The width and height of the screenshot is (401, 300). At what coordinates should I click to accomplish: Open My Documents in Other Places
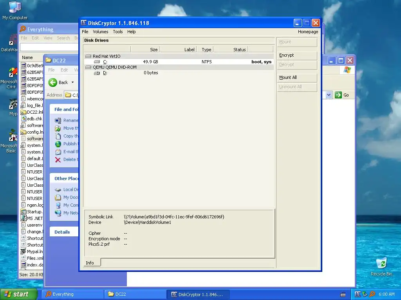(x=67, y=197)
